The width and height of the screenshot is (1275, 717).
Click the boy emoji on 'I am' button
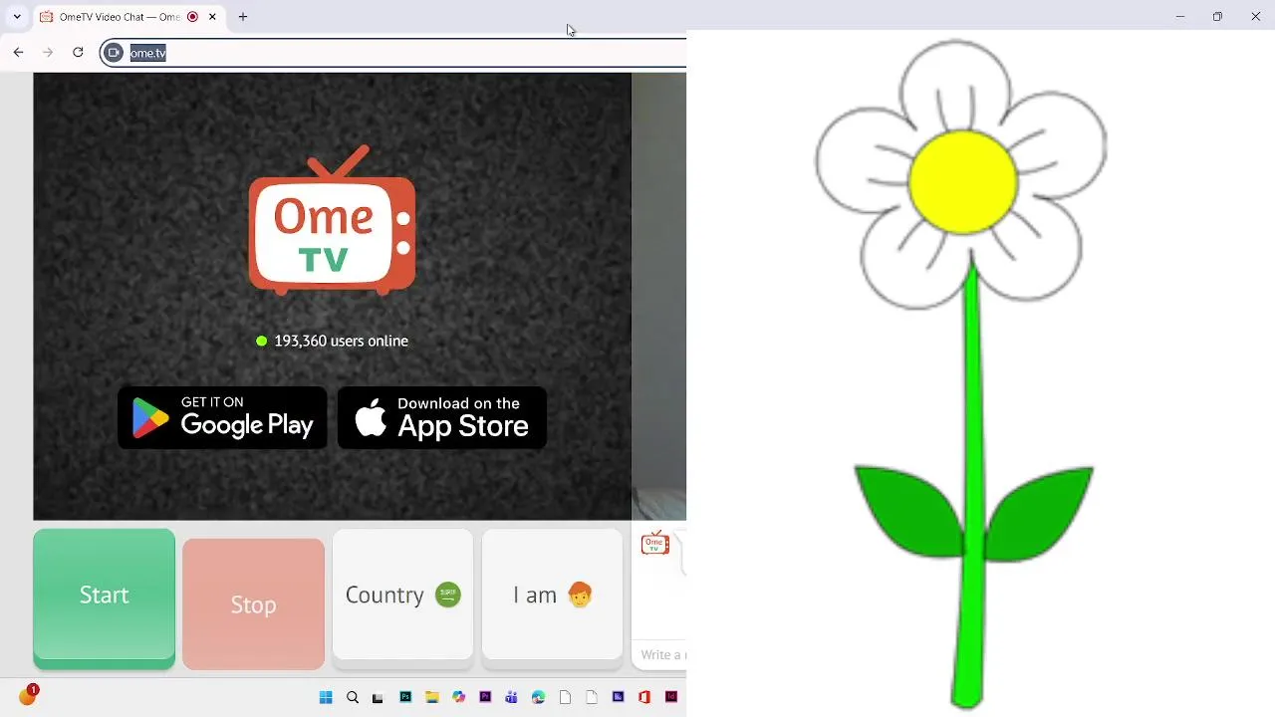click(580, 595)
